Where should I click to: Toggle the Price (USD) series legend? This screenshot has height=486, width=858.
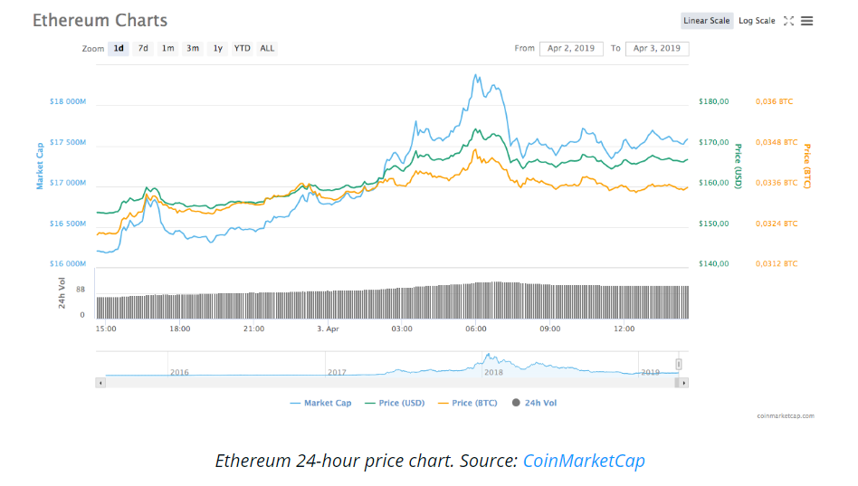pos(395,403)
